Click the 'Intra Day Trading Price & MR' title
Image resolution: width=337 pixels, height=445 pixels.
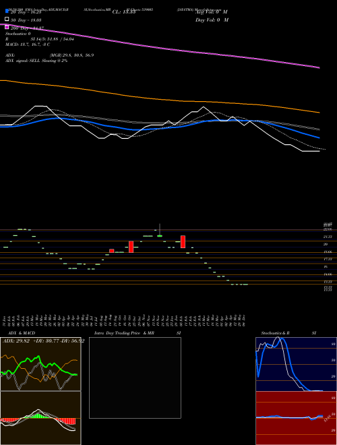click(x=124, y=333)
